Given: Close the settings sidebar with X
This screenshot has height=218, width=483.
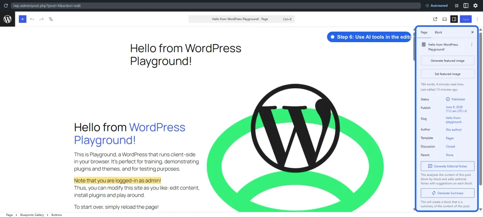Looking at the screenshot, I should (473, 32).
